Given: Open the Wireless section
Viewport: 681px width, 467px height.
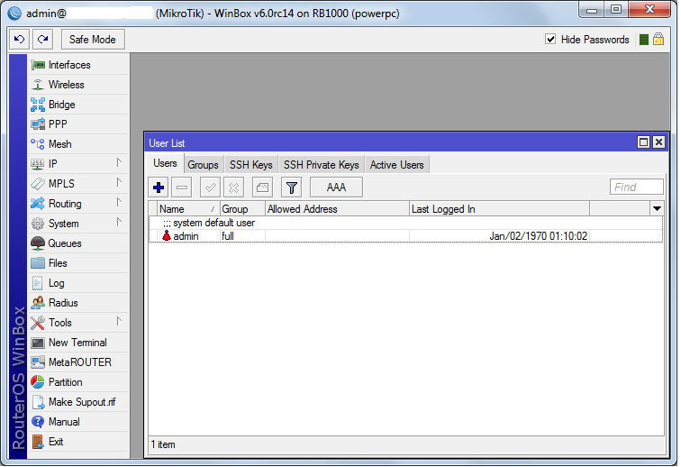Looking at the screenshot, I should coord(78,85).
